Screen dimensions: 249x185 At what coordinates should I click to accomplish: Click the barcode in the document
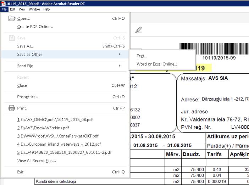click(x=214, y=49)
